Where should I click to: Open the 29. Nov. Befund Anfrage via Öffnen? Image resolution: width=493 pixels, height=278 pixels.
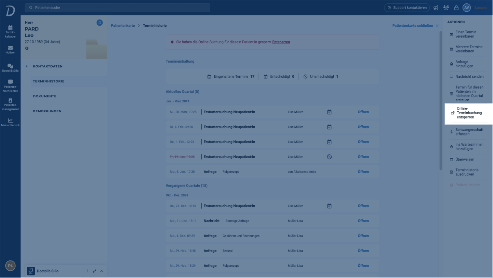363,251
